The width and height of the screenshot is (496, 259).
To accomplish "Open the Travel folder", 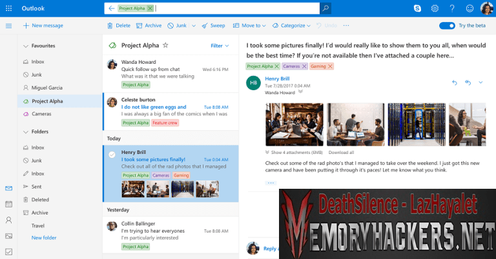I will point(37,226).
